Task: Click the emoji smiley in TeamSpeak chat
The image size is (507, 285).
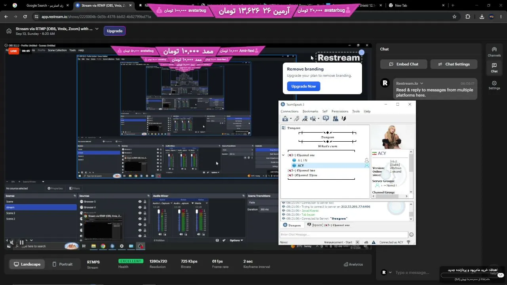Action: [411, 234]
